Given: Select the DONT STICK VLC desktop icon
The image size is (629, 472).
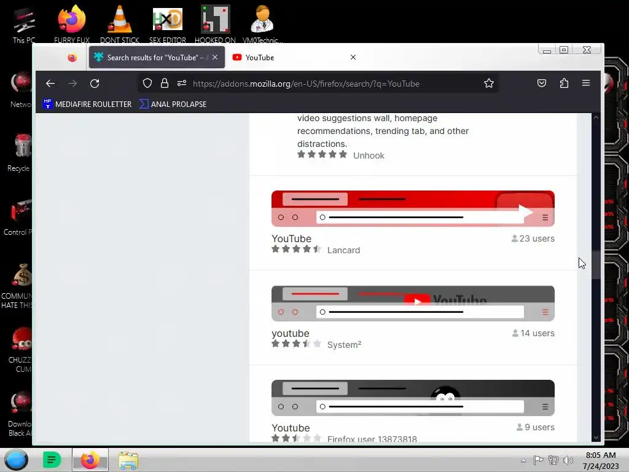Looking at the screenshot, I should pyautogui.click(x=120, y=24).
